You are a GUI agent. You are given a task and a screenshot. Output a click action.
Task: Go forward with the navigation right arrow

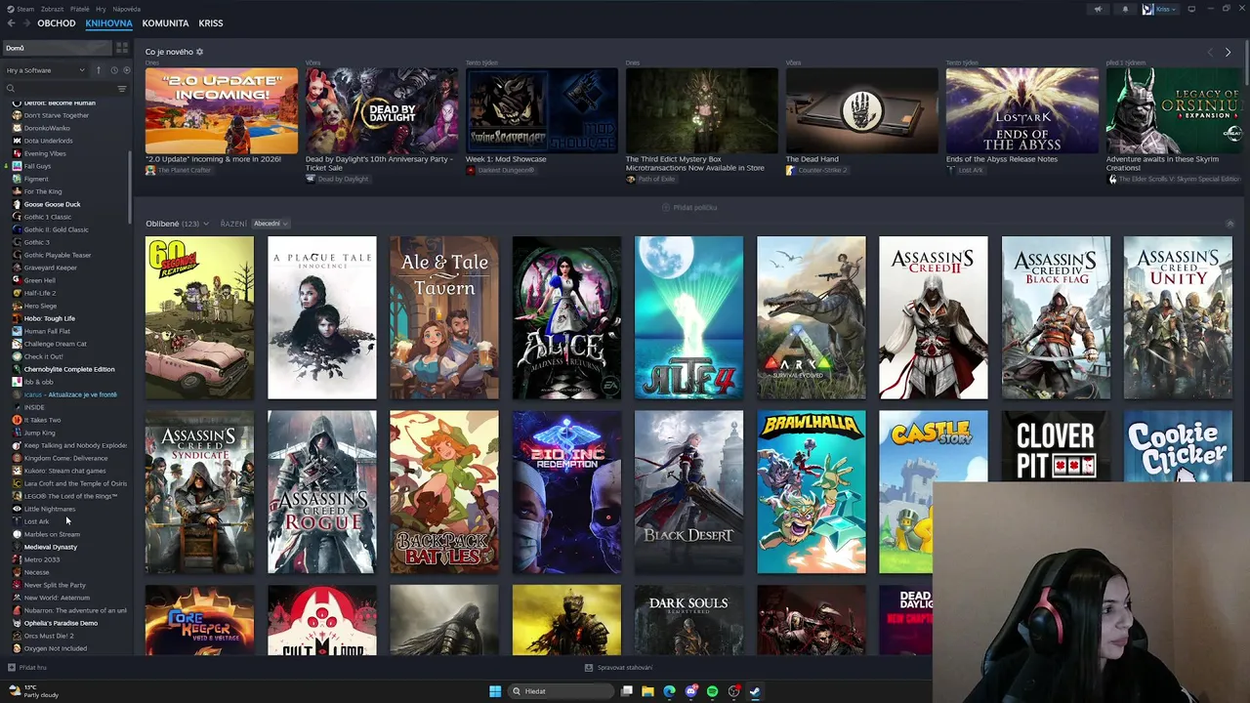(x=25, y=22)
